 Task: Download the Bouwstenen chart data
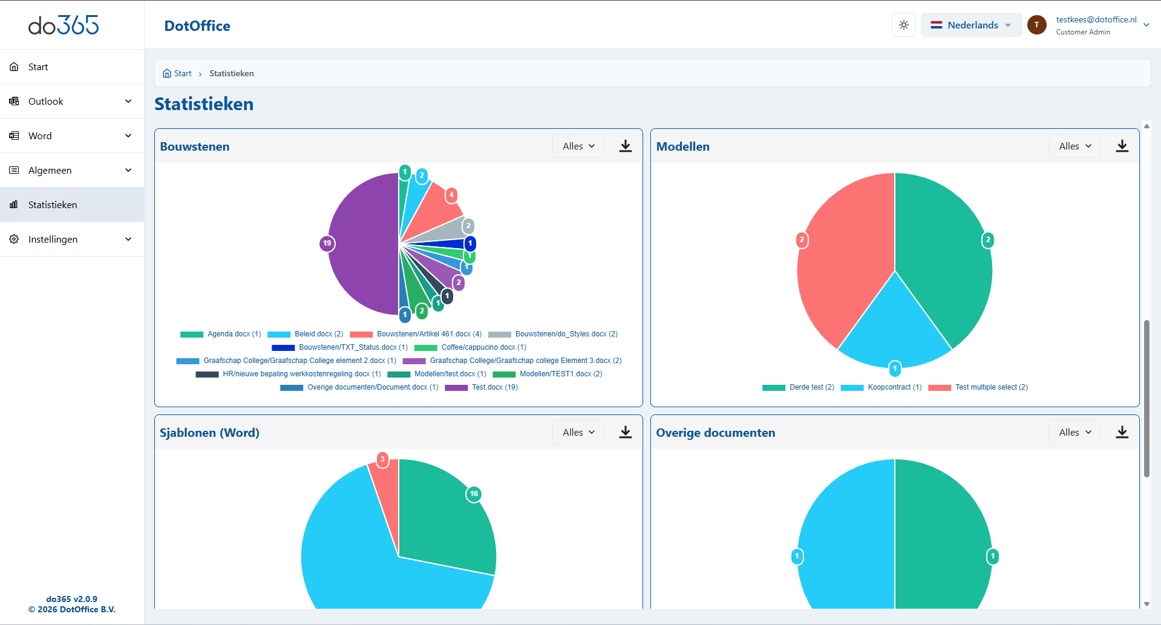pyautogui.click(x=626, y=146)
